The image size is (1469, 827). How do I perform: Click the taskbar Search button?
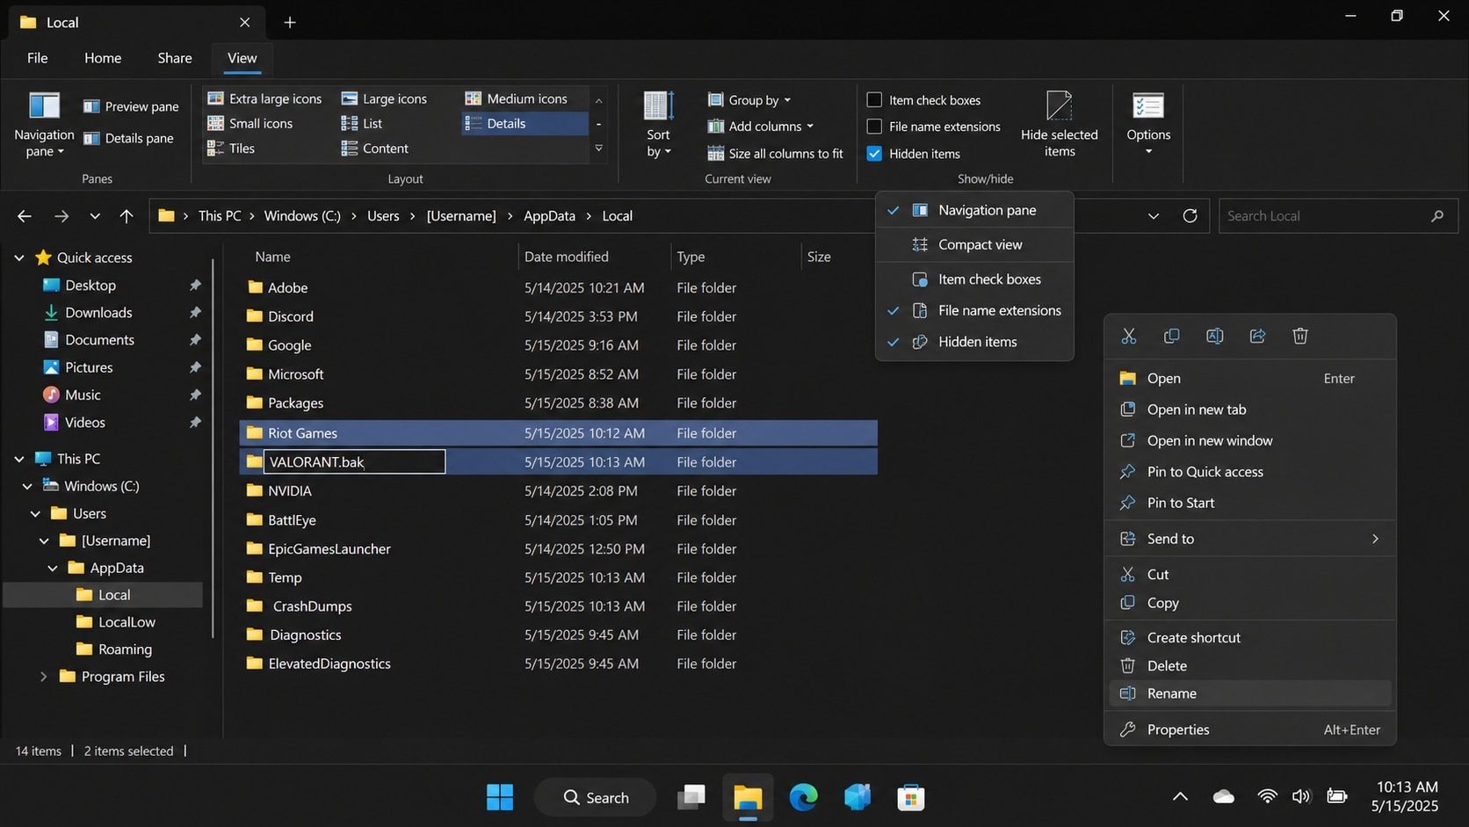click(596, 797)
